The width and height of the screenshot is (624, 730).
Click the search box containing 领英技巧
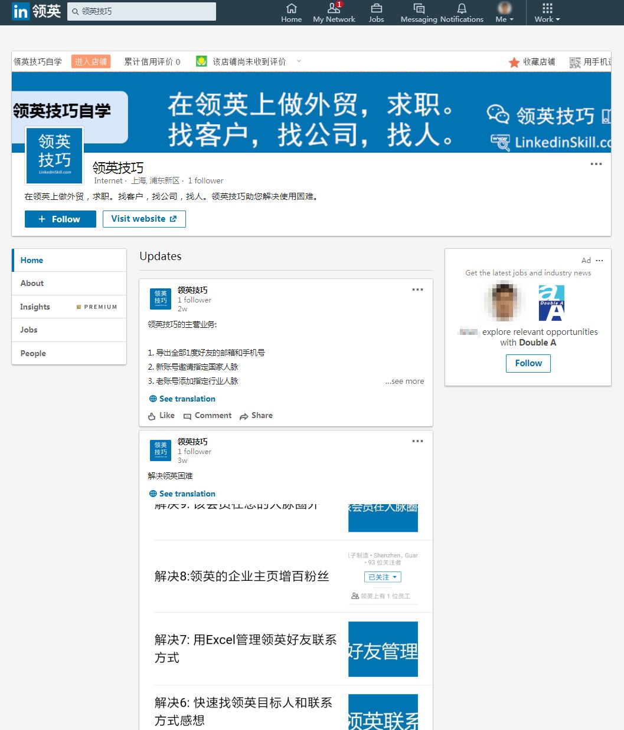[142, 11]
